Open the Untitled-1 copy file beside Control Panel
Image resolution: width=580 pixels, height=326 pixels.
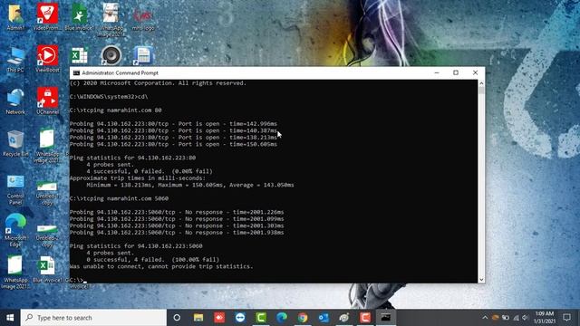click(x=47, y=192)
